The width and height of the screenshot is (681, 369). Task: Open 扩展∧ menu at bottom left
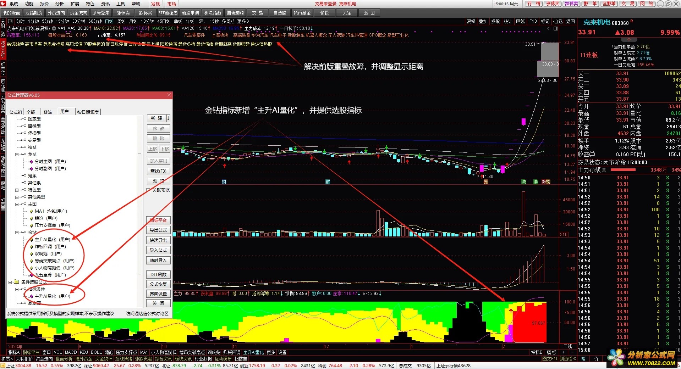click(7, 359)
